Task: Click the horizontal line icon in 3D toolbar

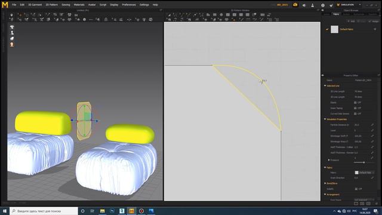Action: tap(91, 20)
